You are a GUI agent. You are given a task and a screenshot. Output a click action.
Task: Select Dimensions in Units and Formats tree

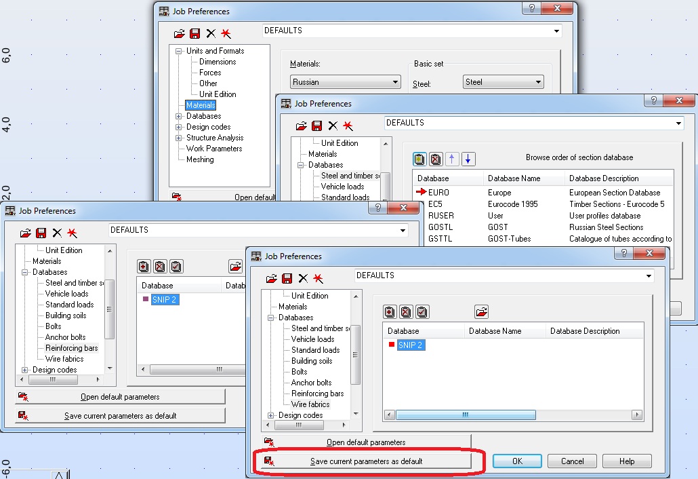tap(218, 62)
